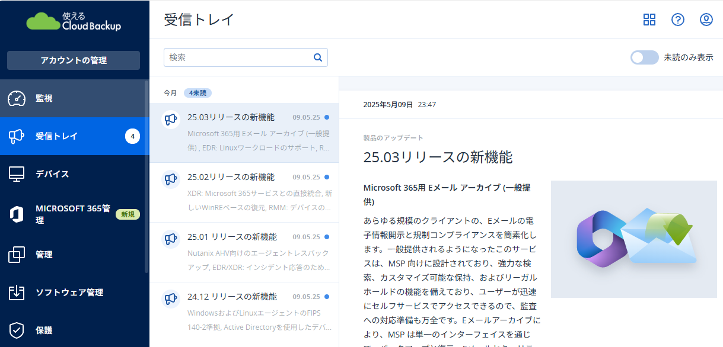The image size is (723, 347).
Task: Click the Microsoft 365用 Eメール アーカイブ subheading
Action: click(447, 195)
